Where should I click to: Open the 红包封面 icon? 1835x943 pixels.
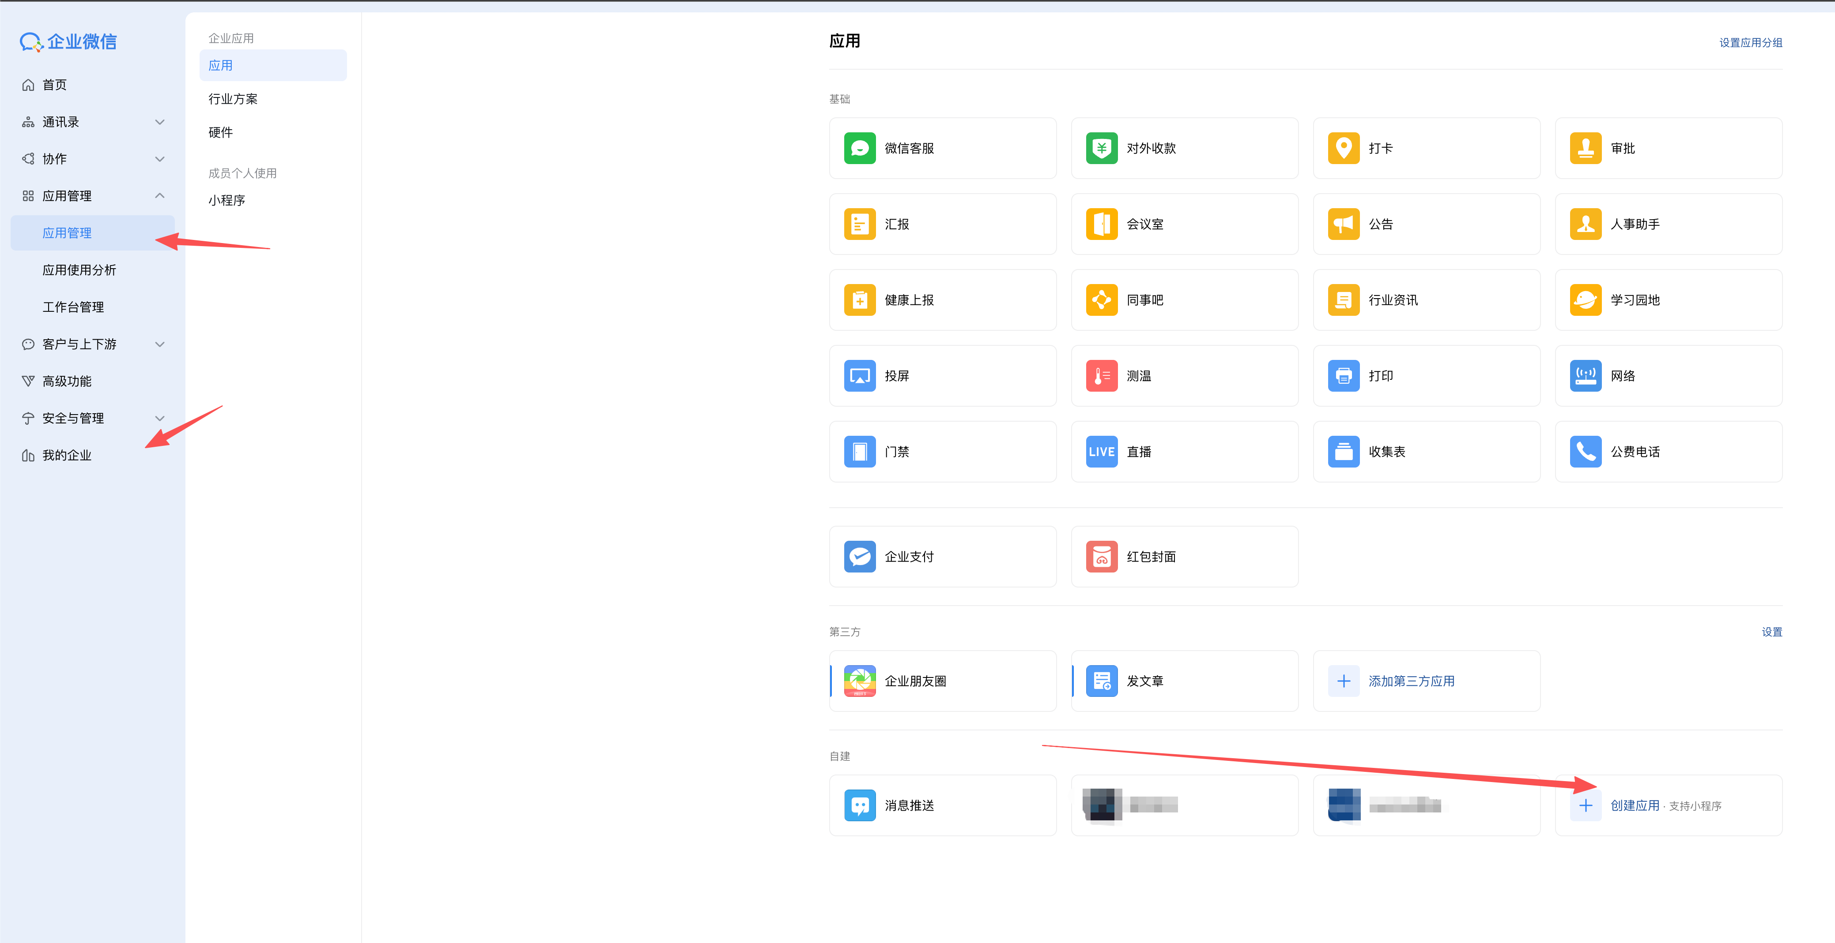1101,557
